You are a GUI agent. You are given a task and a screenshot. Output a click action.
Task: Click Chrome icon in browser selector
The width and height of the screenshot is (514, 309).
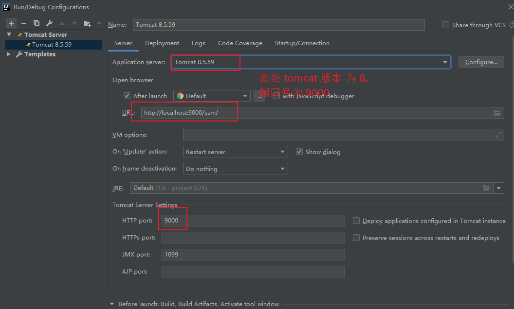[180, 96]
